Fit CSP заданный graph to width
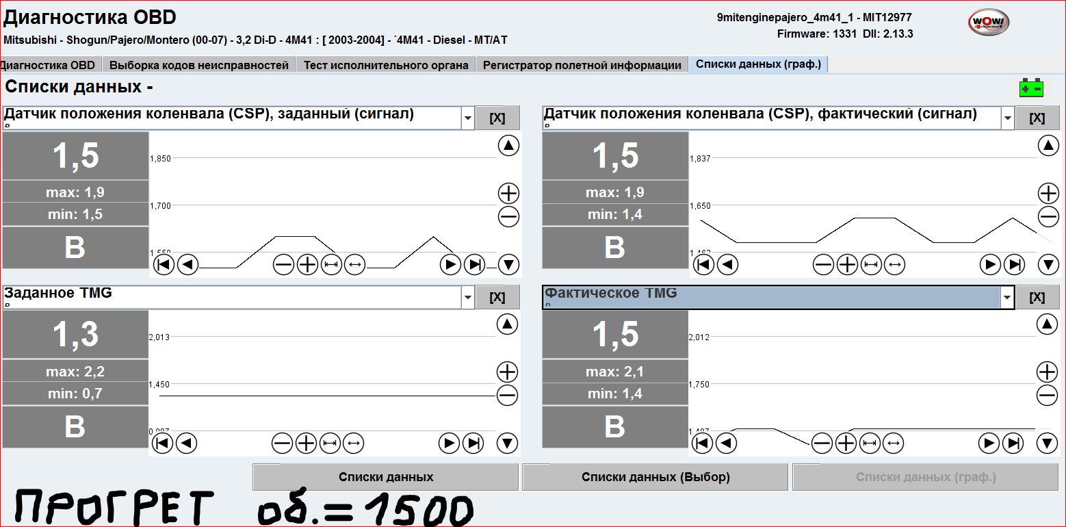Viewport: 1066px width, 527px height. (x=331, y=264)
